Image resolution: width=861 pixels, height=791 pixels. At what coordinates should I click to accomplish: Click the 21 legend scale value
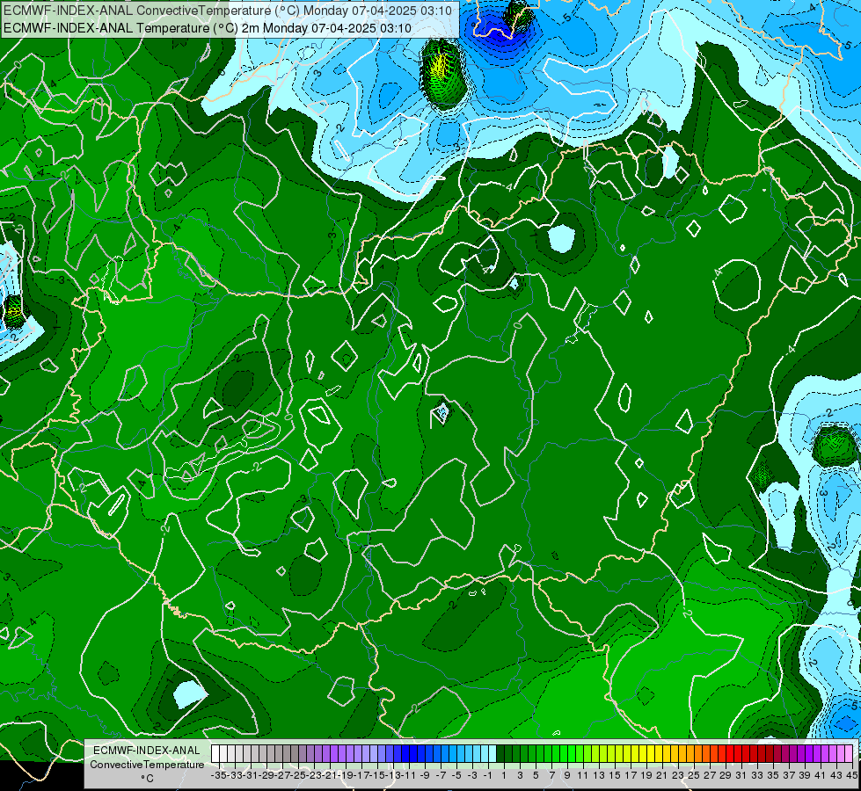(x=661, y=775)
